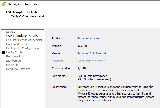160x108 pixels.
Task: Follow the Runecast Solutions Ltd. vendor link
Action: click(92, 53)
